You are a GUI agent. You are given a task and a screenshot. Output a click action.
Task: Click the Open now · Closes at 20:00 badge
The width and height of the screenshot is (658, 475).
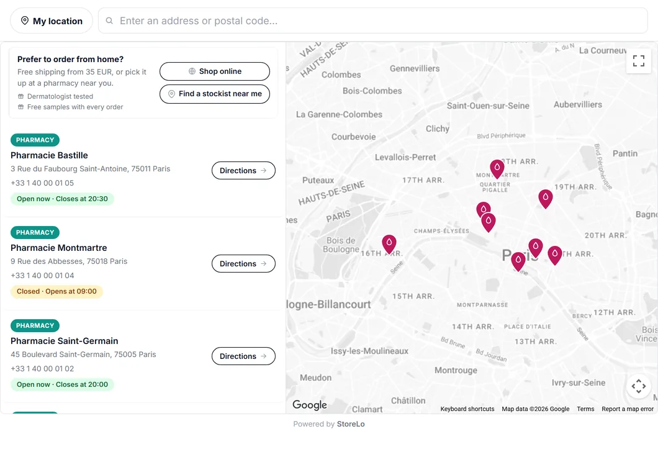62,385
